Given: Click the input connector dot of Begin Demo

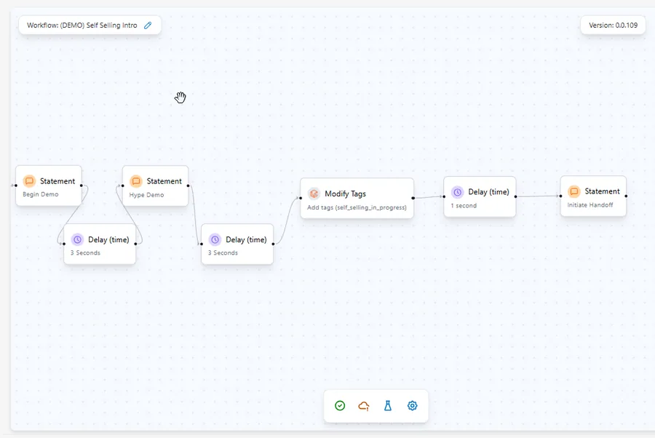Looking at the screenshot, I should click(x=16, y=186).
